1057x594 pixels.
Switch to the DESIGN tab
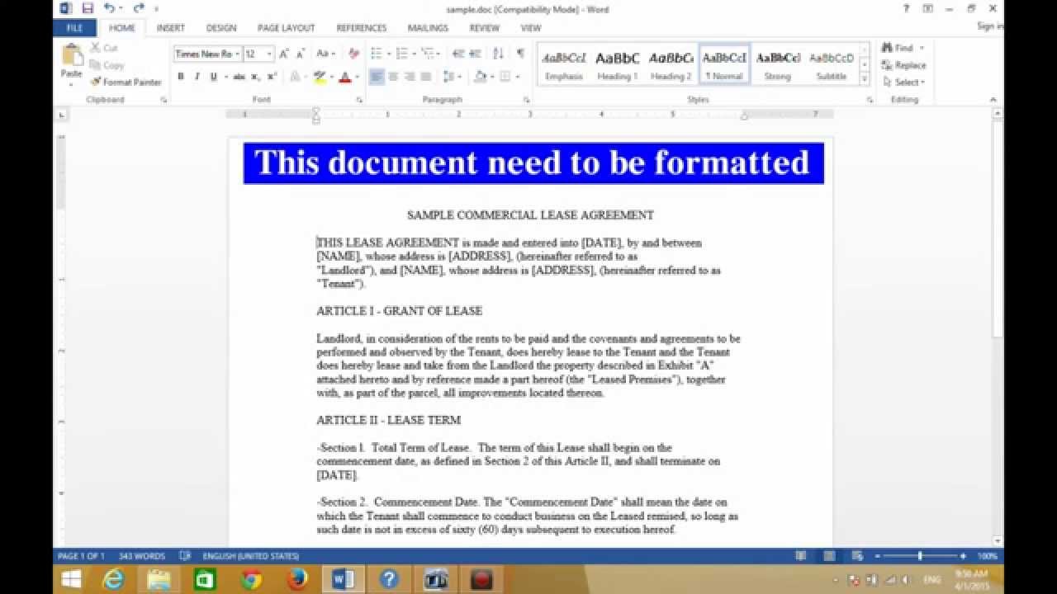221,27
